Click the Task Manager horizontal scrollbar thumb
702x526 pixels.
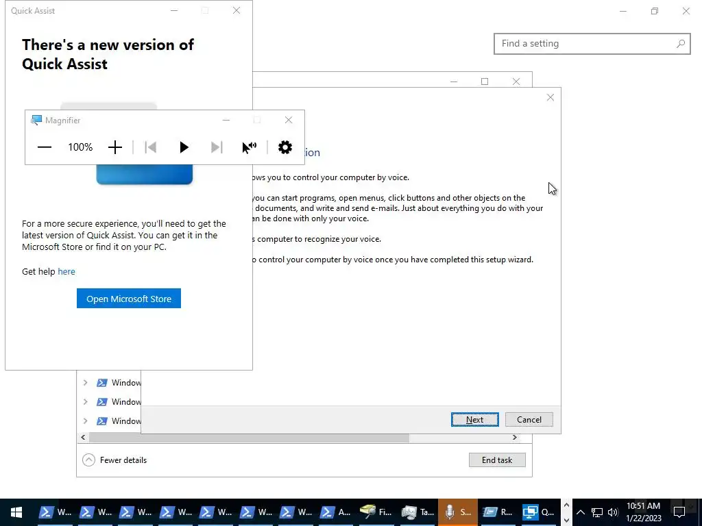(x=249, y=437)
